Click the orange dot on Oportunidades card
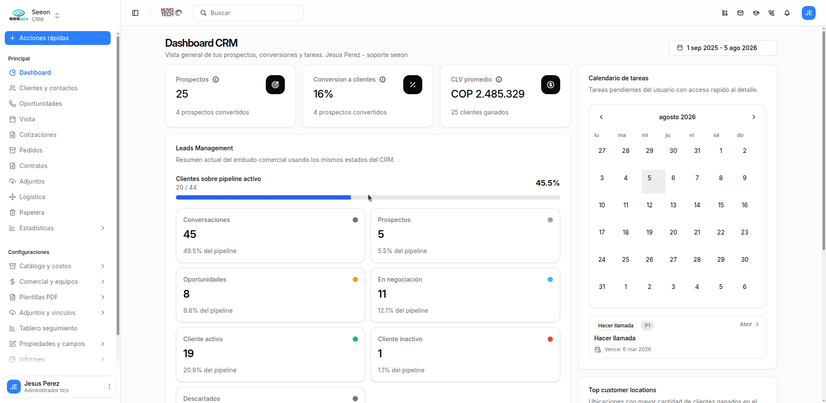 355,279
